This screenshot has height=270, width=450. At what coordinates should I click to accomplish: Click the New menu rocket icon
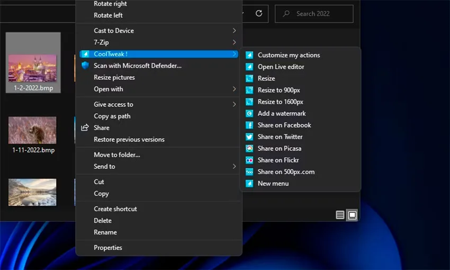click(x=249, y=184)
